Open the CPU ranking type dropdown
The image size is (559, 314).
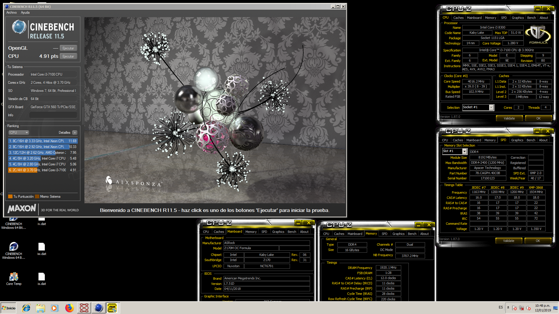pyautogui.click(x=19, y=133)
